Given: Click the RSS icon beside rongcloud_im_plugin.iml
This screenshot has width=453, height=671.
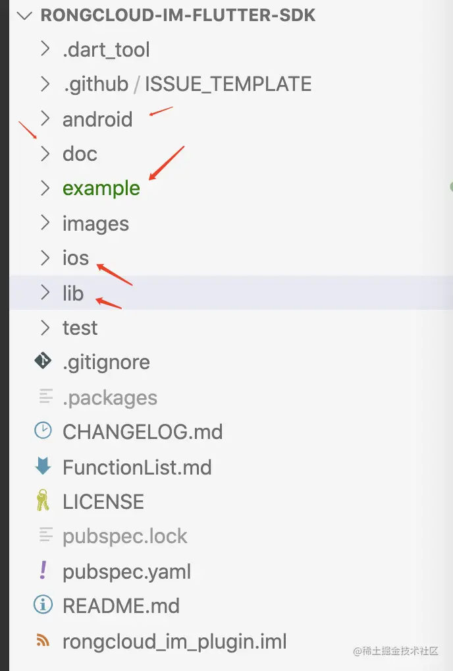Looking at the screenshot, I should point(43,640).
